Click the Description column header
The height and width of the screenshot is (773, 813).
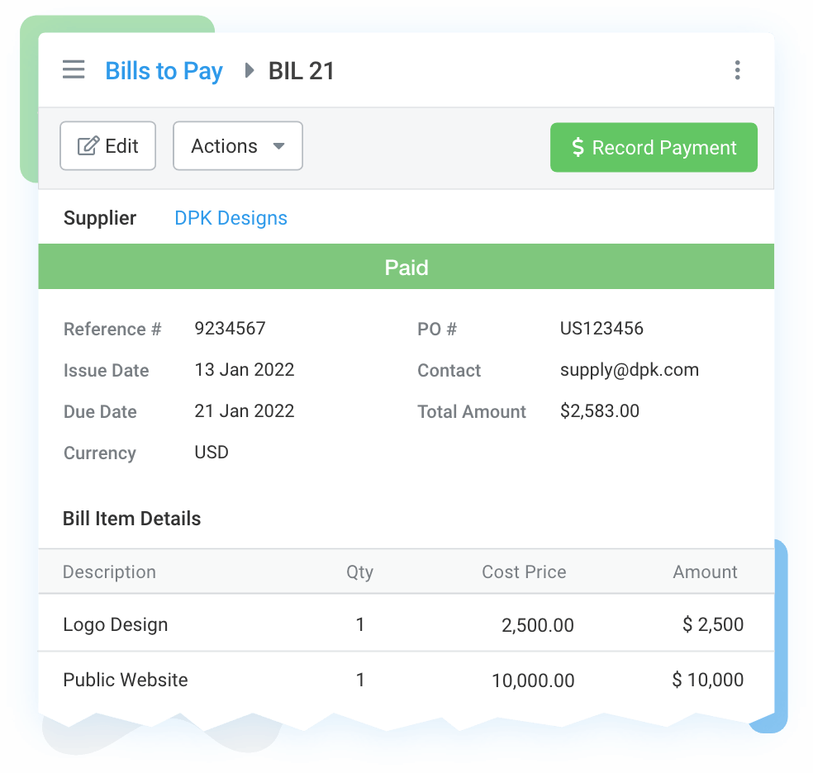click(109, 571)
